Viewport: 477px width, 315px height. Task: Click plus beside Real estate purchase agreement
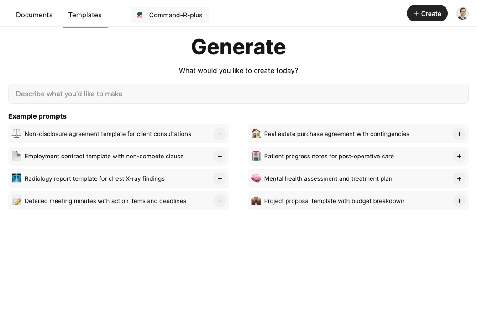point(459,134)
